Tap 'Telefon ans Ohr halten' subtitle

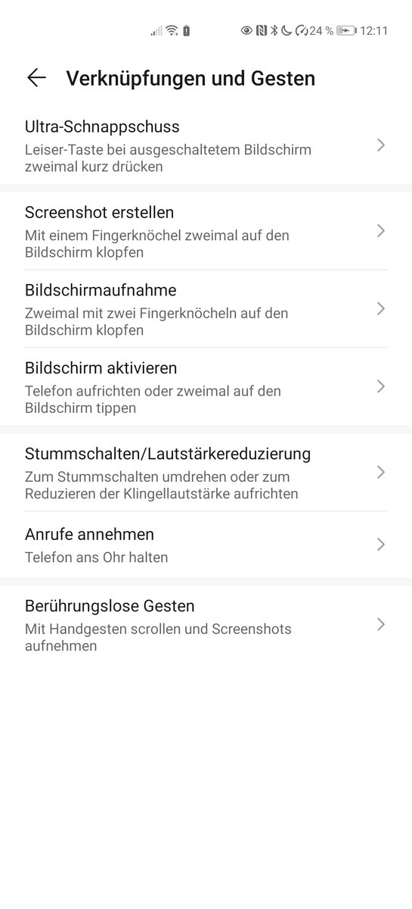pos(97,558)
